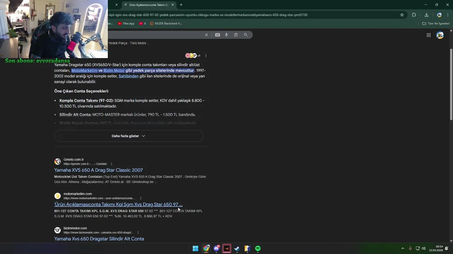
Task: Open Yamaha Xvs 650 Dragstar Silindir Alt Conta
Action: (99, 239)
